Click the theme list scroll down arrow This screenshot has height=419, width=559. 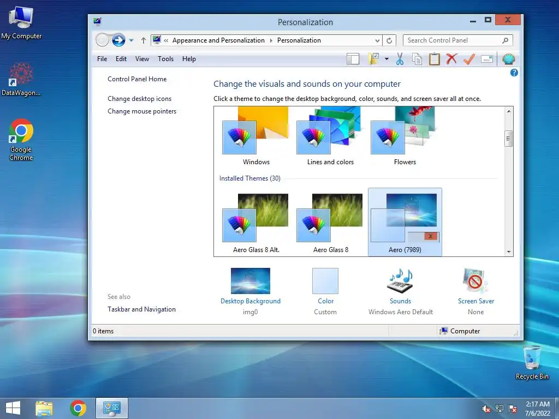click(x=509, y=252)
